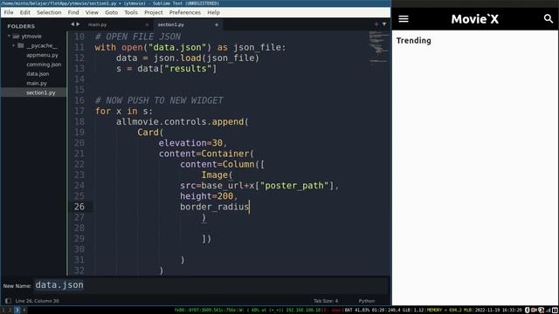Click the minimap code overview

[x=378, y=47]
